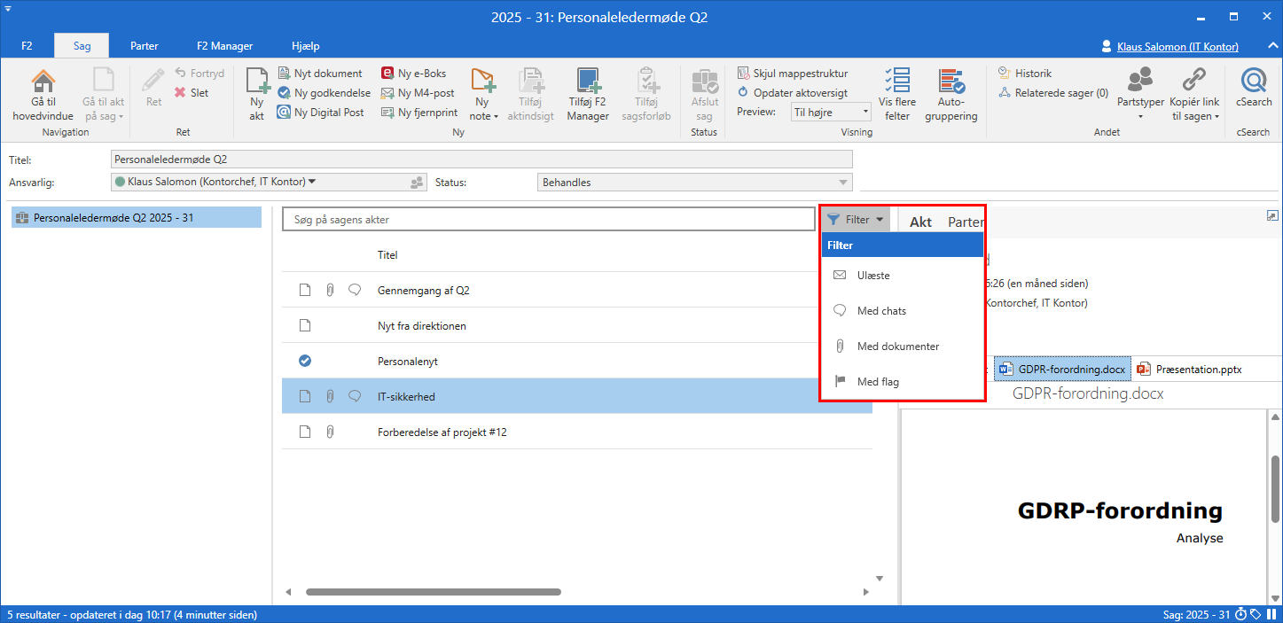Click the Søg på sagens akter field
The height and width of the screenshot is (623, 1283).
click(x=548, y=220)
